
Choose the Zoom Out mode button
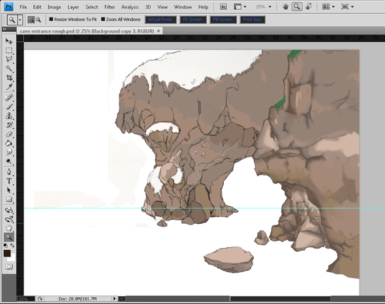[38, 20]
